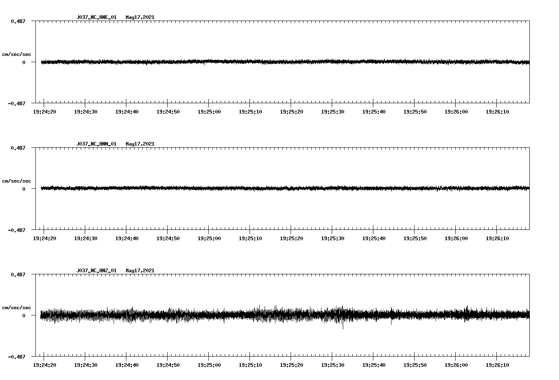559x380 pixels.
Task: Click the 19:25:00 time tick on the HNE axis
Action: click(210, 111)
